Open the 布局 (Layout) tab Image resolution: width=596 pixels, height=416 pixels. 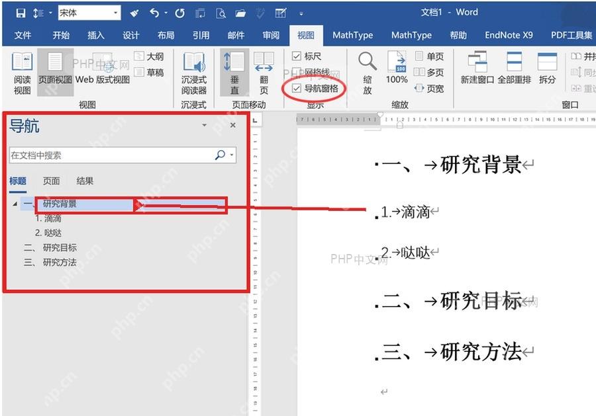[x=166, y=35]
